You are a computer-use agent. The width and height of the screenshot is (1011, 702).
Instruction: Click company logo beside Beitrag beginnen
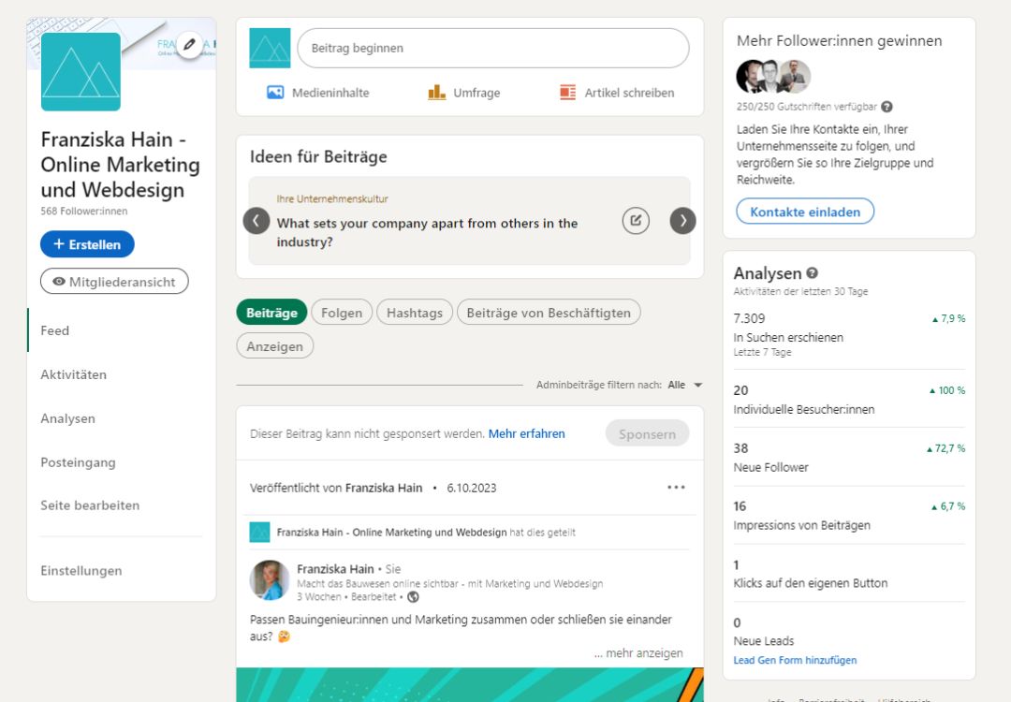click(x=270, y=48)
